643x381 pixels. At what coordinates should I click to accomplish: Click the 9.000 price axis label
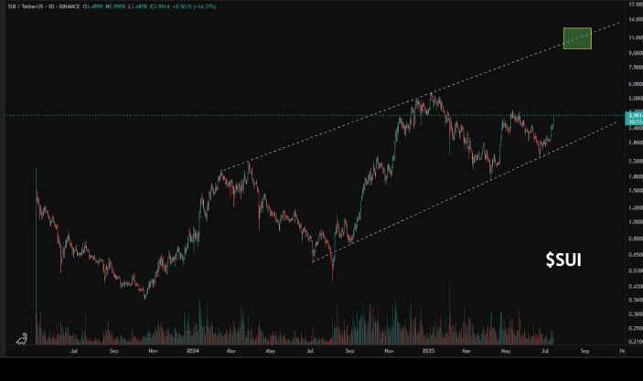click(635, 53)
